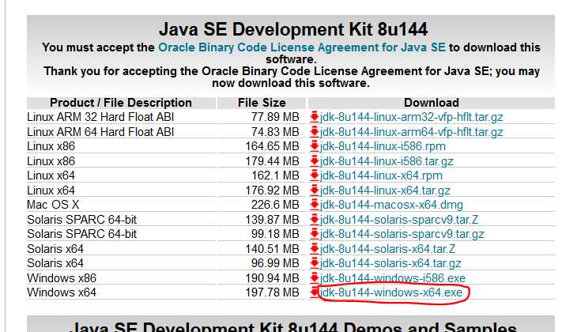Download the jdk-8u144-windows-i586.exe file

tap(393, 278)
